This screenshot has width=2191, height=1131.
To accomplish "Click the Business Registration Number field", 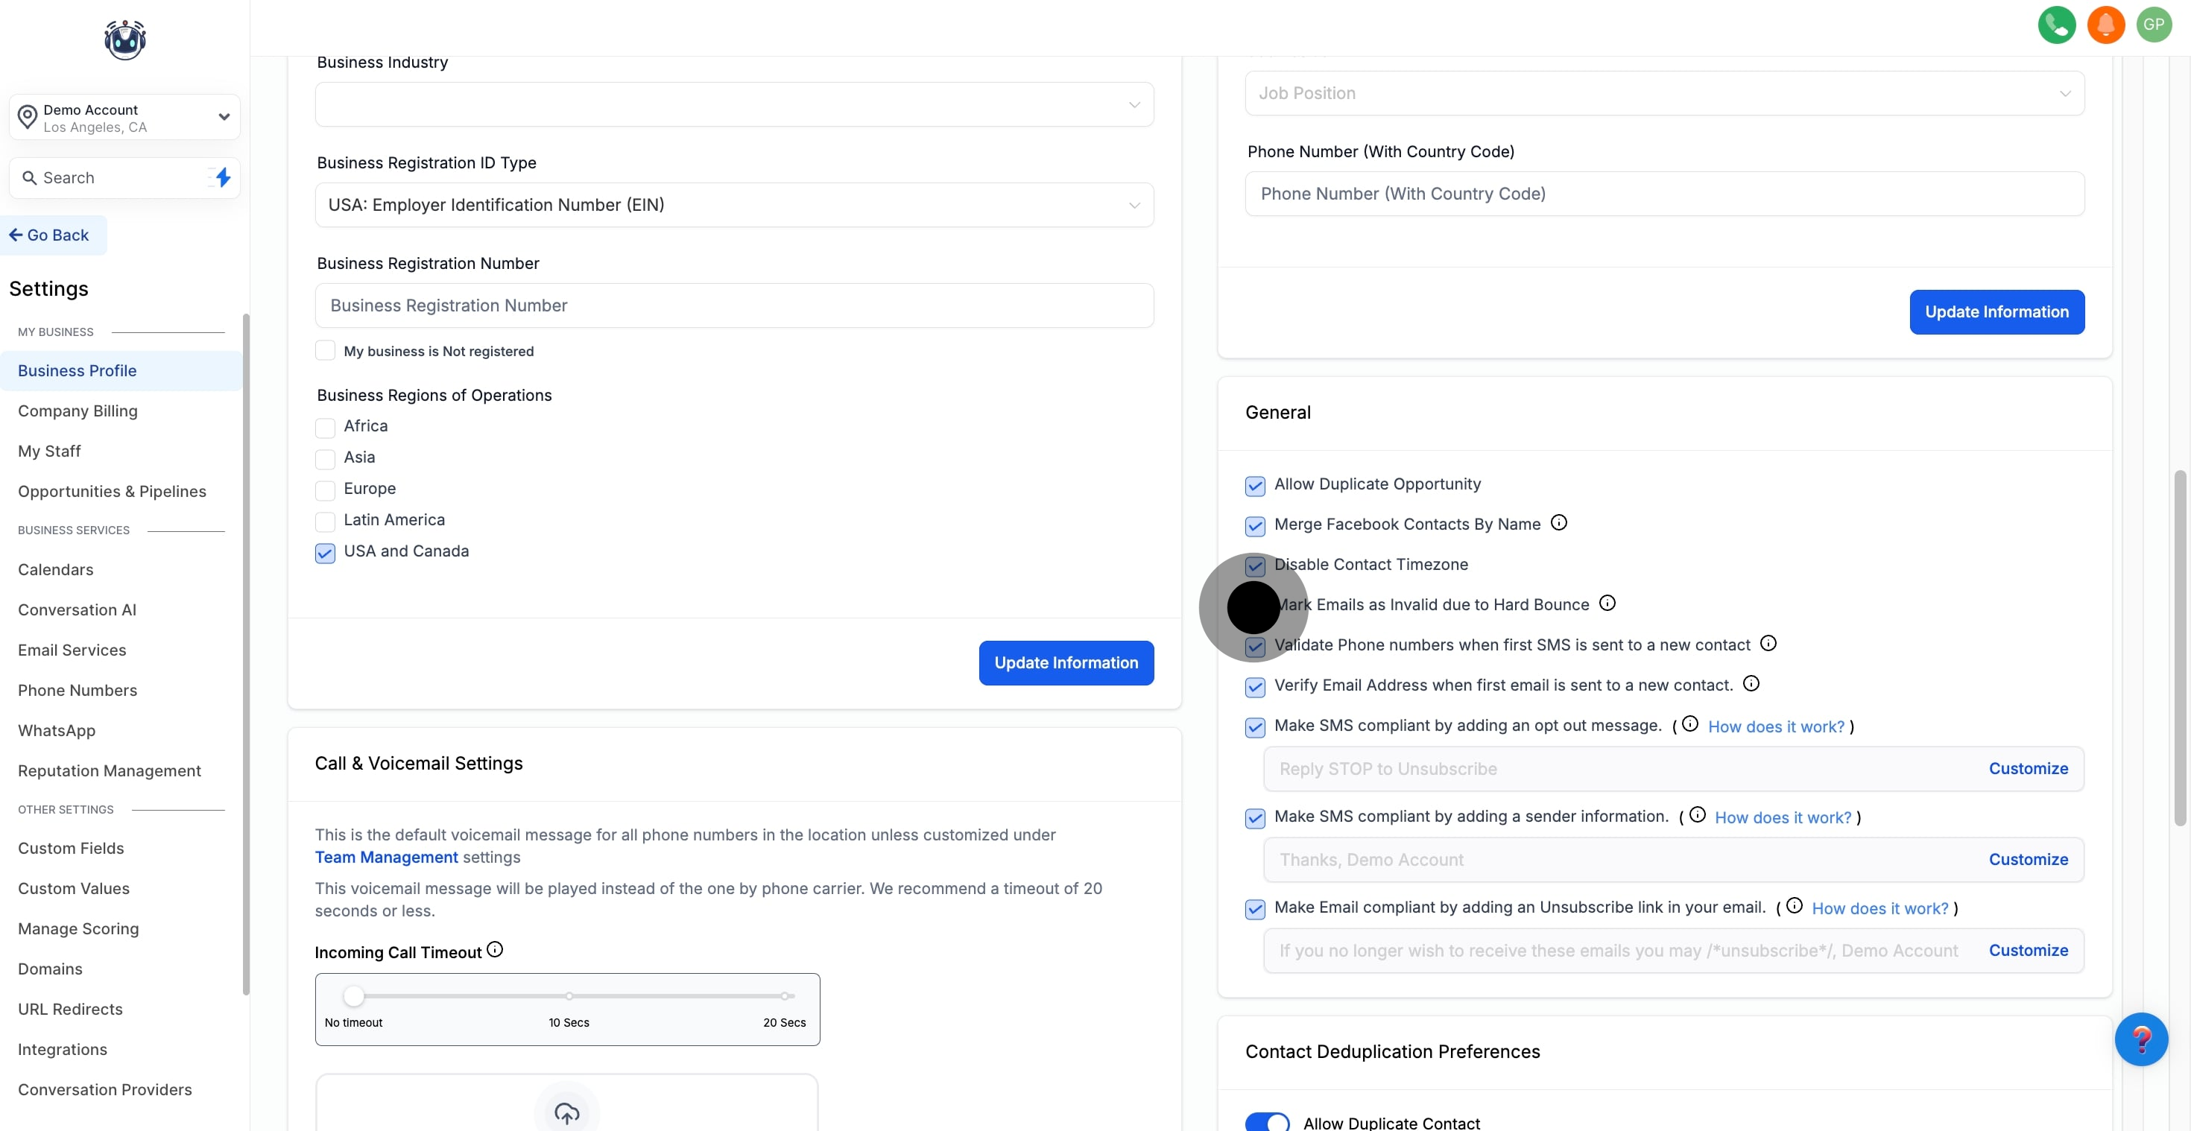I will [x=734, y=305].
